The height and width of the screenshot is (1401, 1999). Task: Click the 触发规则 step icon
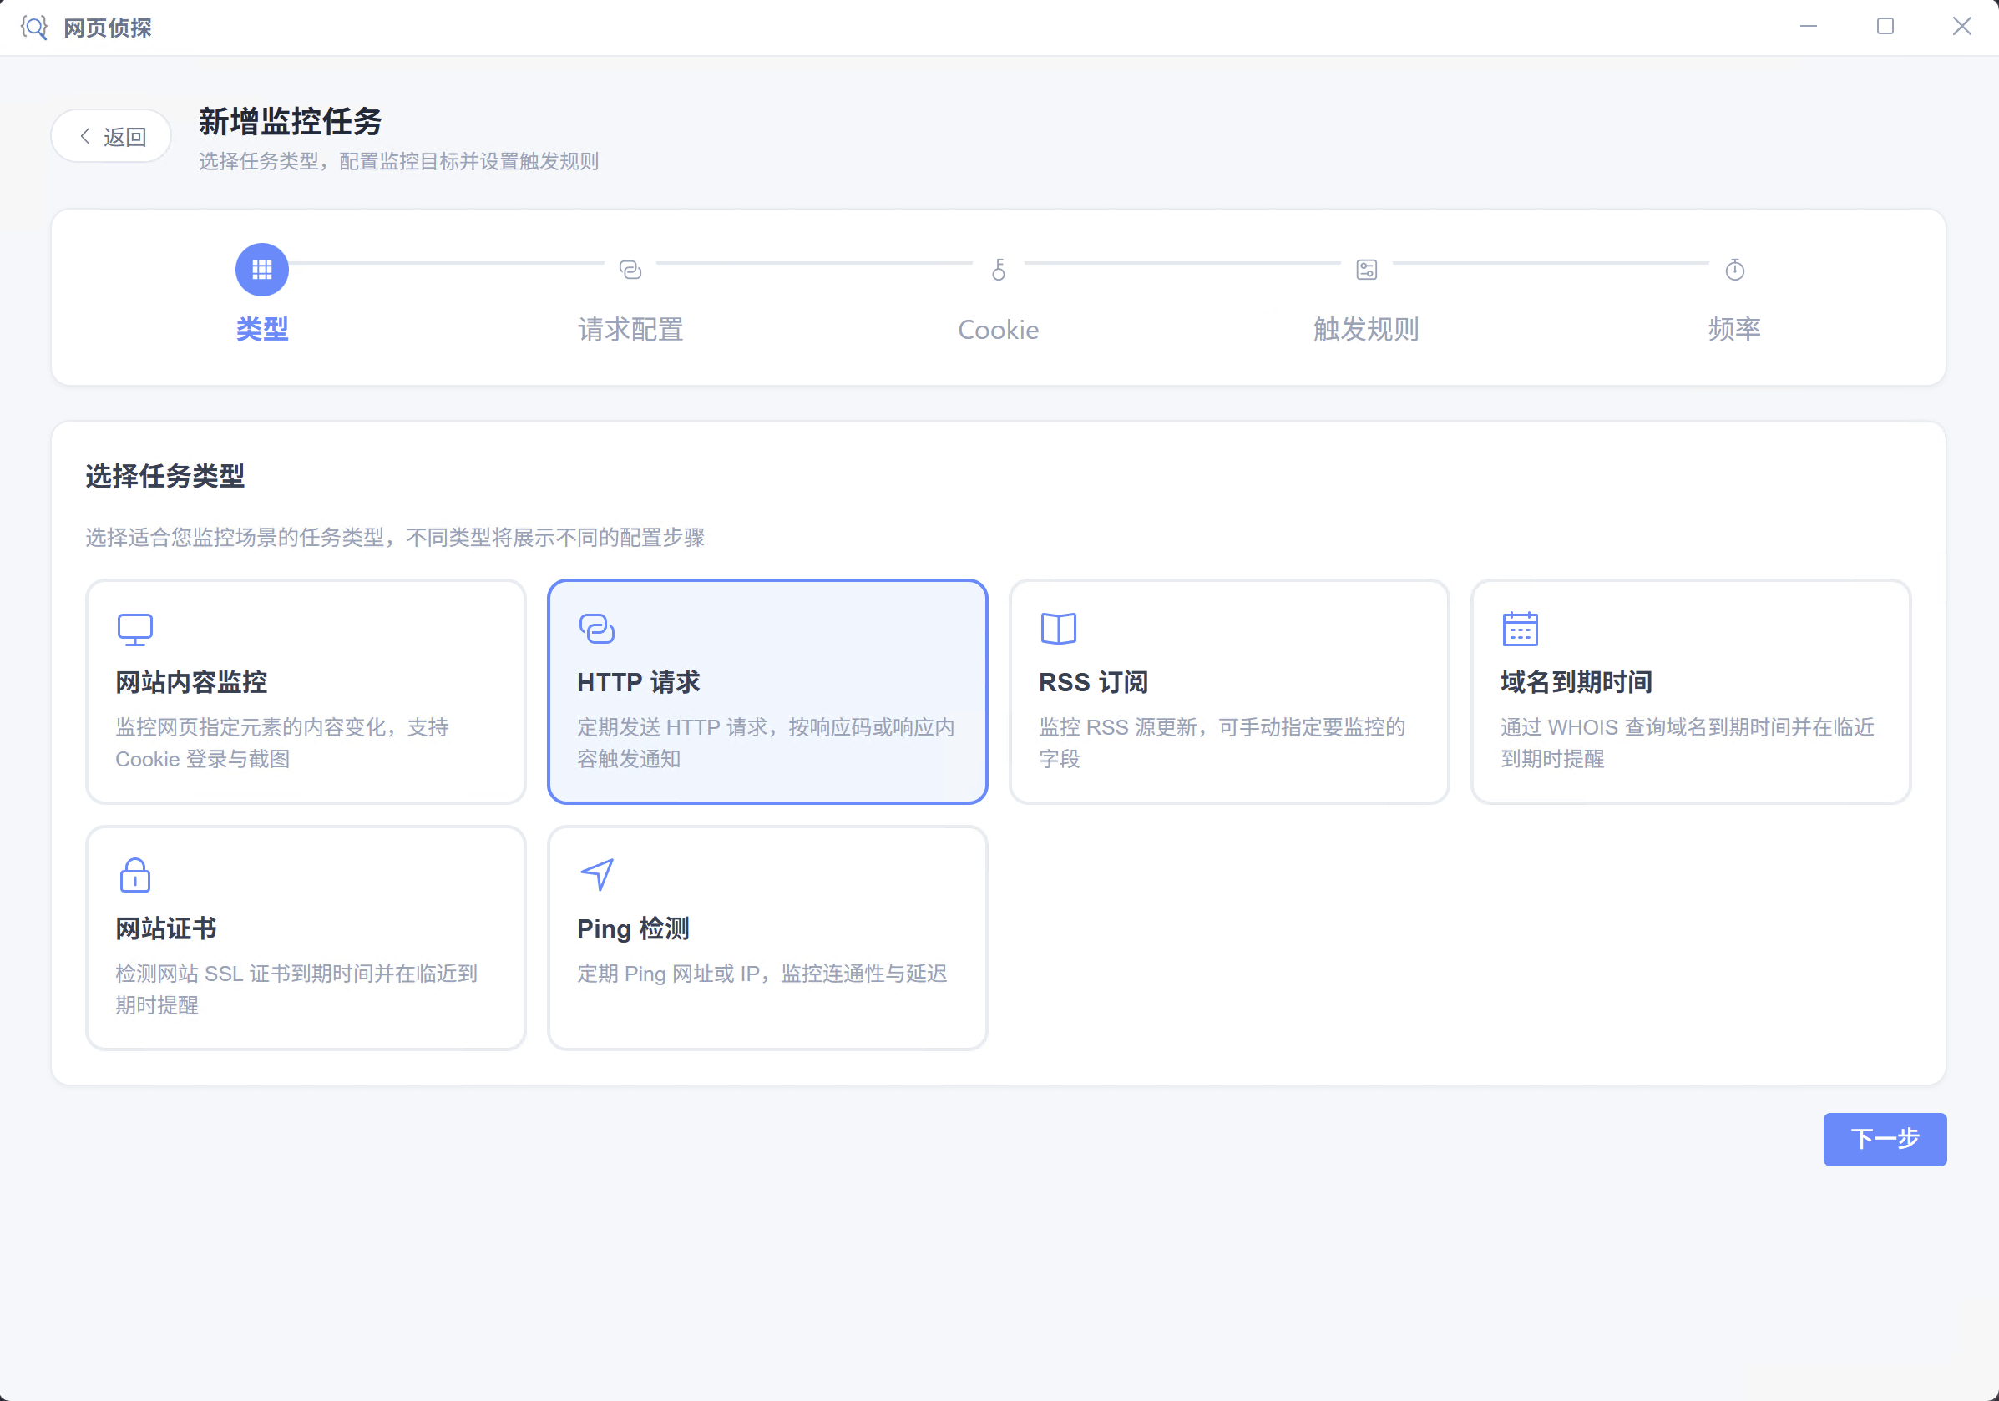click(x=1367, y=270)
